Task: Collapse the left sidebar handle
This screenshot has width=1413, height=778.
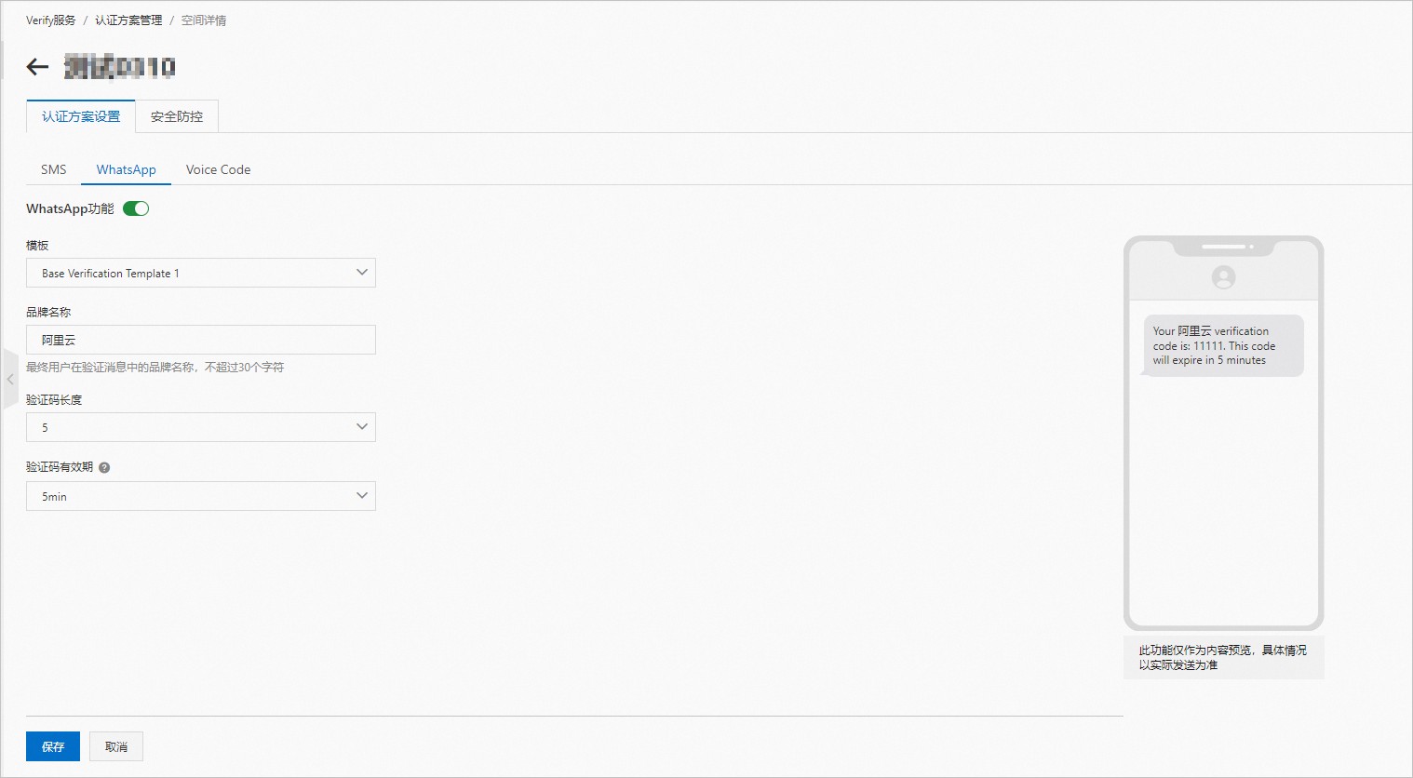Action: tap(10, 379)
